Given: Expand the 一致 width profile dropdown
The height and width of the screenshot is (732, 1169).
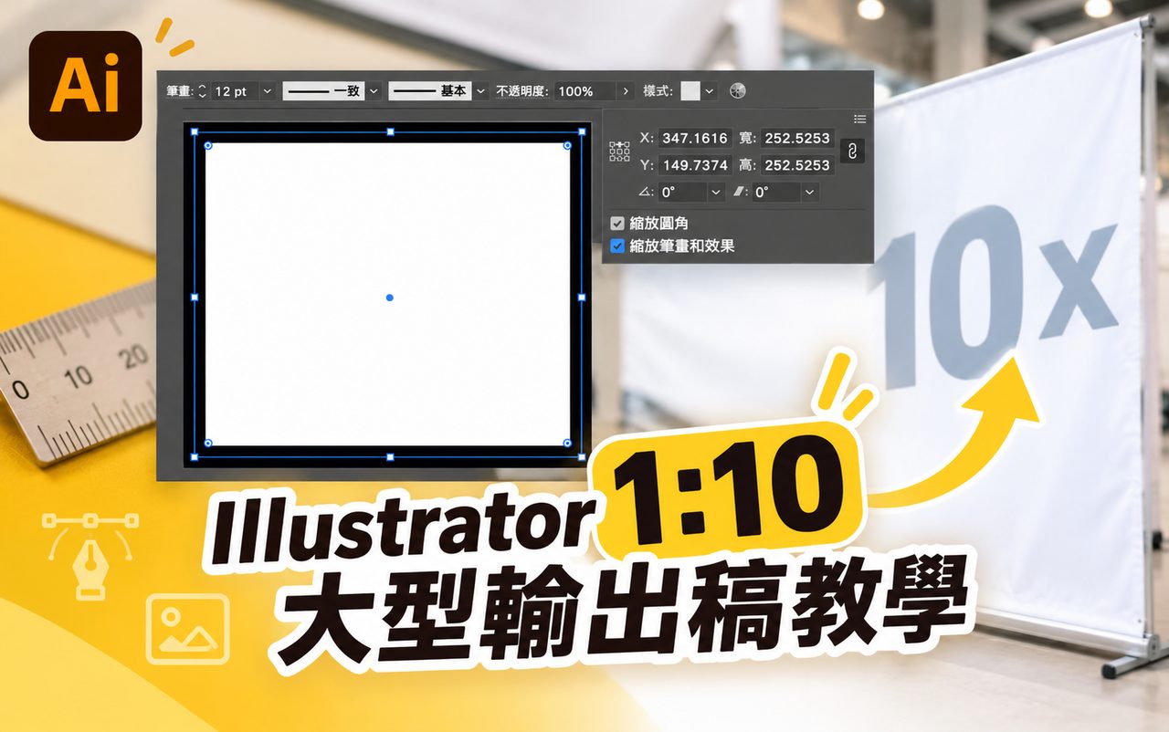Looking at the screenshot, I should tap(374, 91).
